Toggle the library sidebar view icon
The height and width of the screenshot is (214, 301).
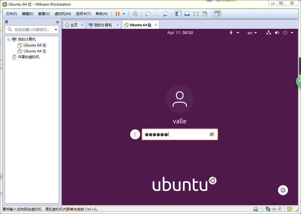(178, 14)
